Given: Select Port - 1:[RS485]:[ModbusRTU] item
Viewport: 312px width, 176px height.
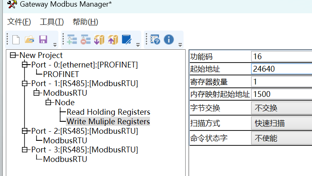Looking at the screenshot, I should pos(85,84).
